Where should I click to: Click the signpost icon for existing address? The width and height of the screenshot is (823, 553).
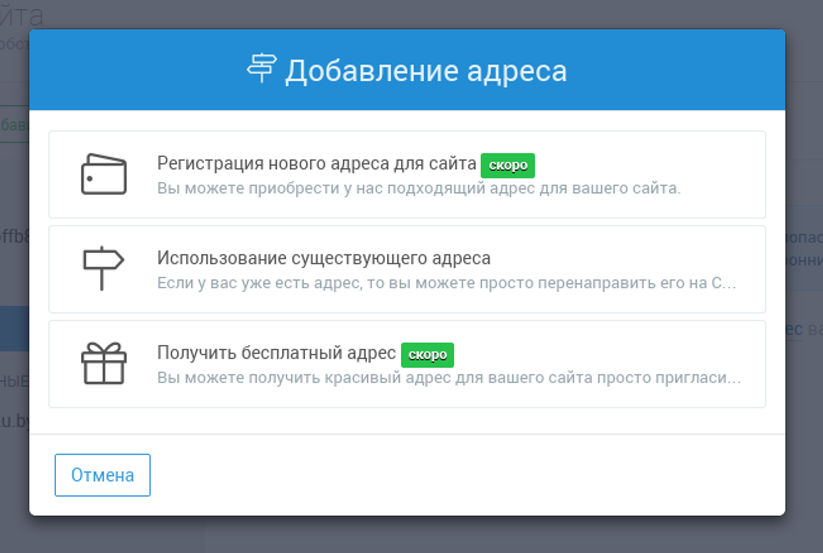[x=103, y=269]
